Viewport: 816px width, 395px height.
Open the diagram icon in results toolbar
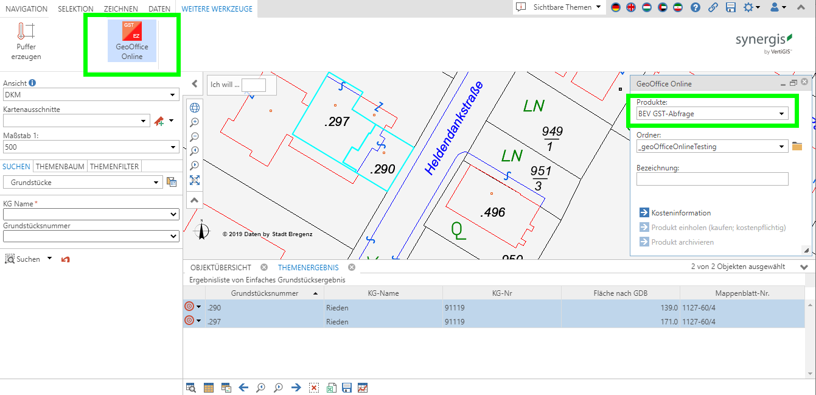coord(362,388)
